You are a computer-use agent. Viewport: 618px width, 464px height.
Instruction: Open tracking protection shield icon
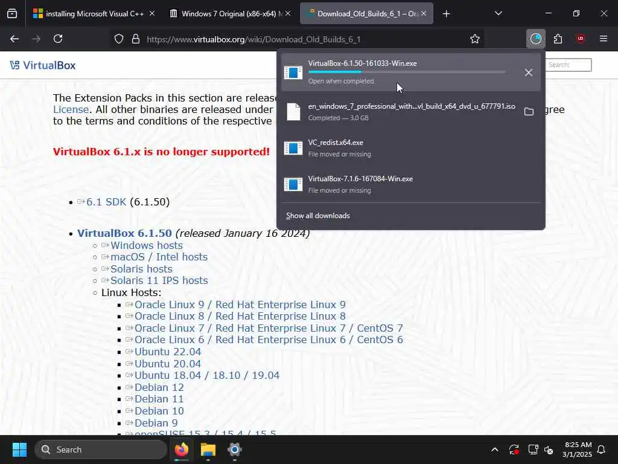[x=119, y=39]
